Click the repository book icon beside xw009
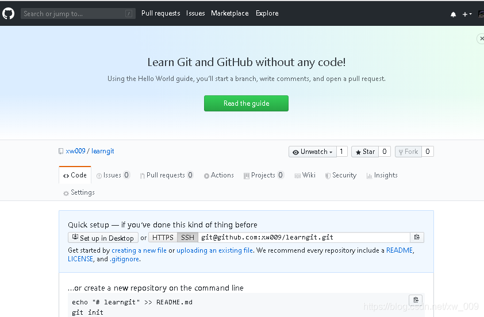The image size is (484, 317). pyautogui.click(x=61, y=152)
